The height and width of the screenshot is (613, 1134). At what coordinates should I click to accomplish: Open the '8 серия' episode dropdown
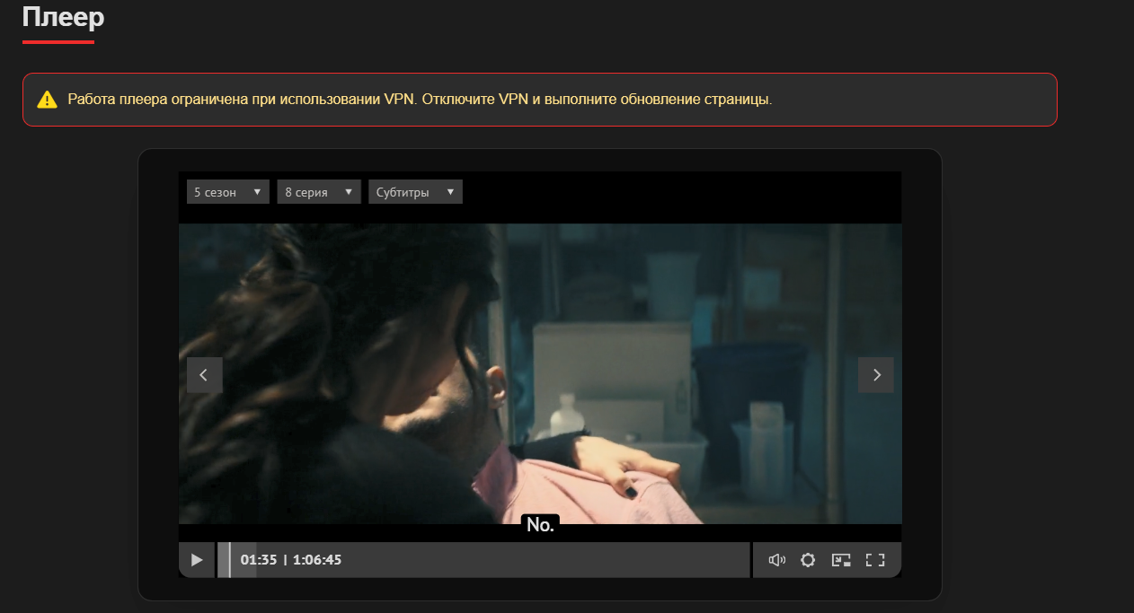(x=319, y=192)
